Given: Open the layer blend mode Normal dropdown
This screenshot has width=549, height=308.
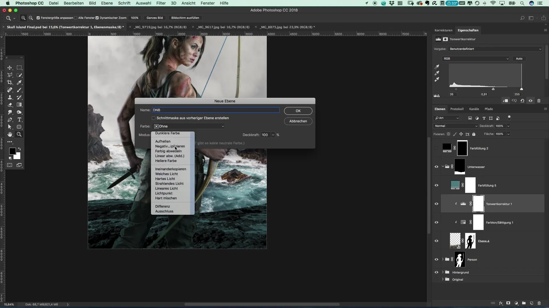Looking at the screenshot, I should click(x=456, y=126).
